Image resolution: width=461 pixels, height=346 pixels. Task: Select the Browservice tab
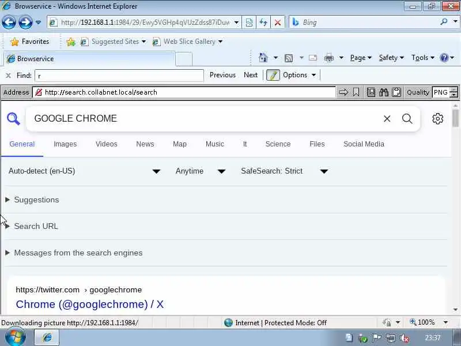89,59
